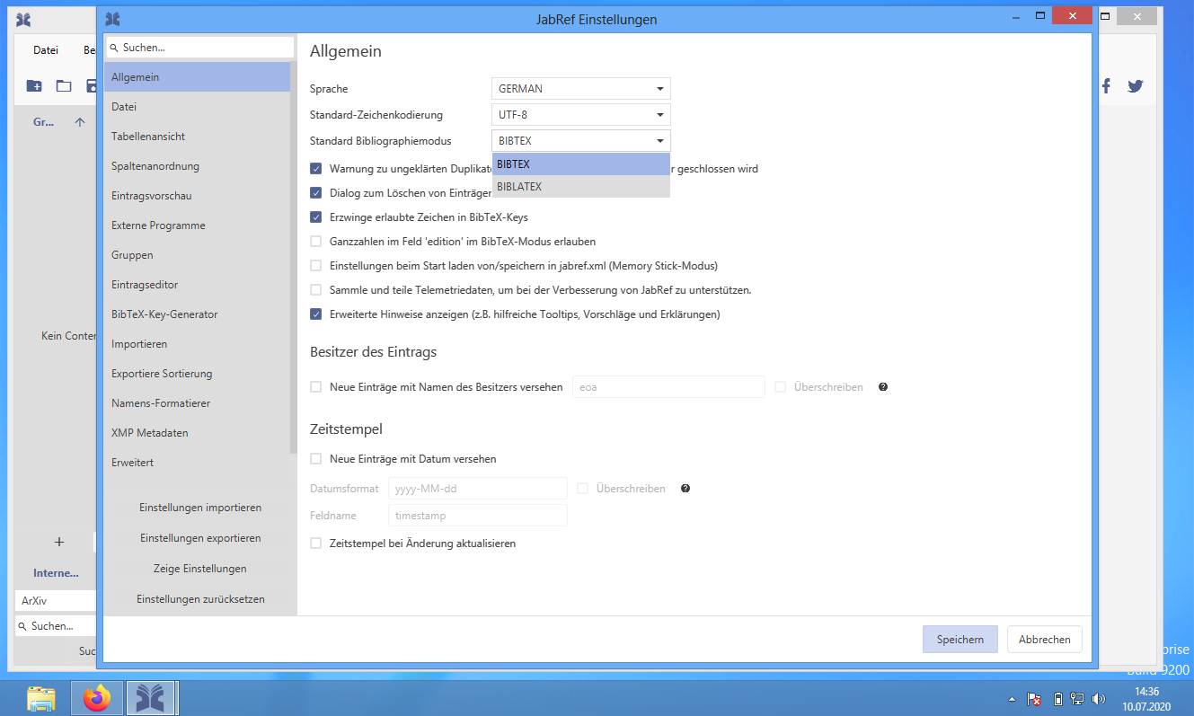The height and width of the screenshot is (716, 1194).
Task: Open Exportiere Sortierung settings
Action: pos(197,374)
